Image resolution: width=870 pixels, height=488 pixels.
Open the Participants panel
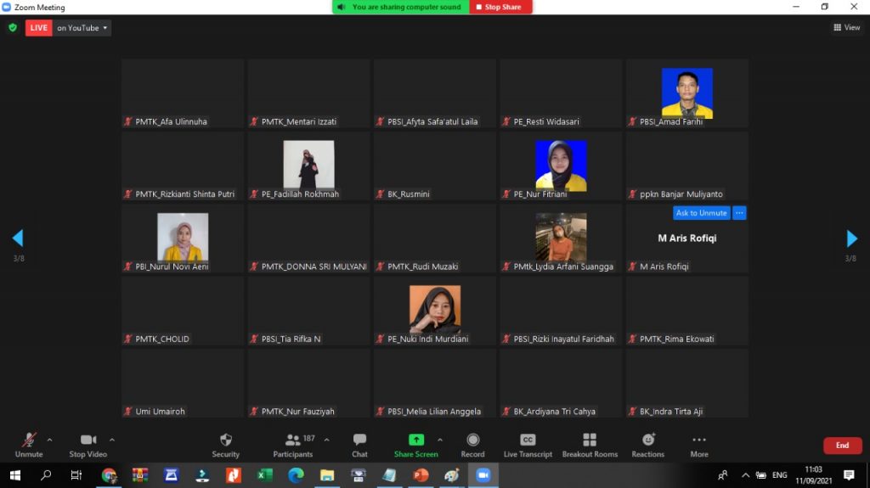coord(293,440)
